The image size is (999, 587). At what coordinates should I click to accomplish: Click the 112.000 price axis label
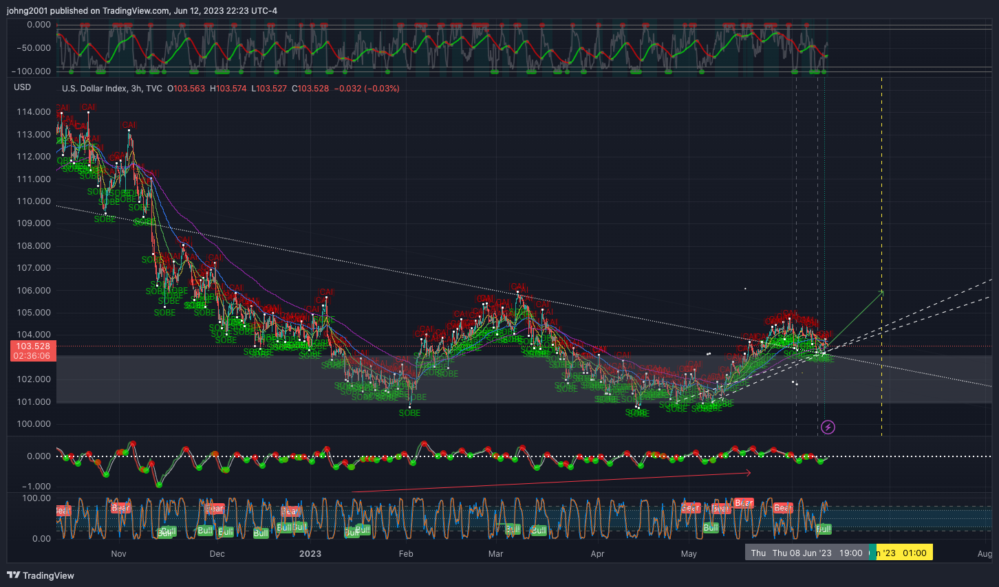point(34,157)
